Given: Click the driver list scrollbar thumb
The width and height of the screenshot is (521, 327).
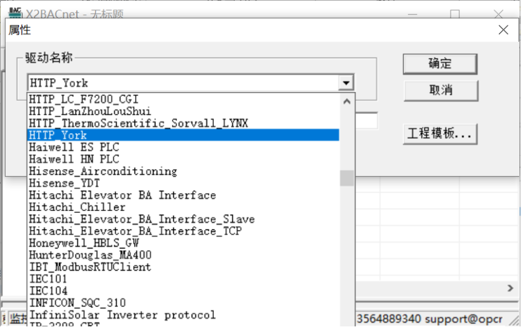Looking at the screenshot, I should 346,178.
